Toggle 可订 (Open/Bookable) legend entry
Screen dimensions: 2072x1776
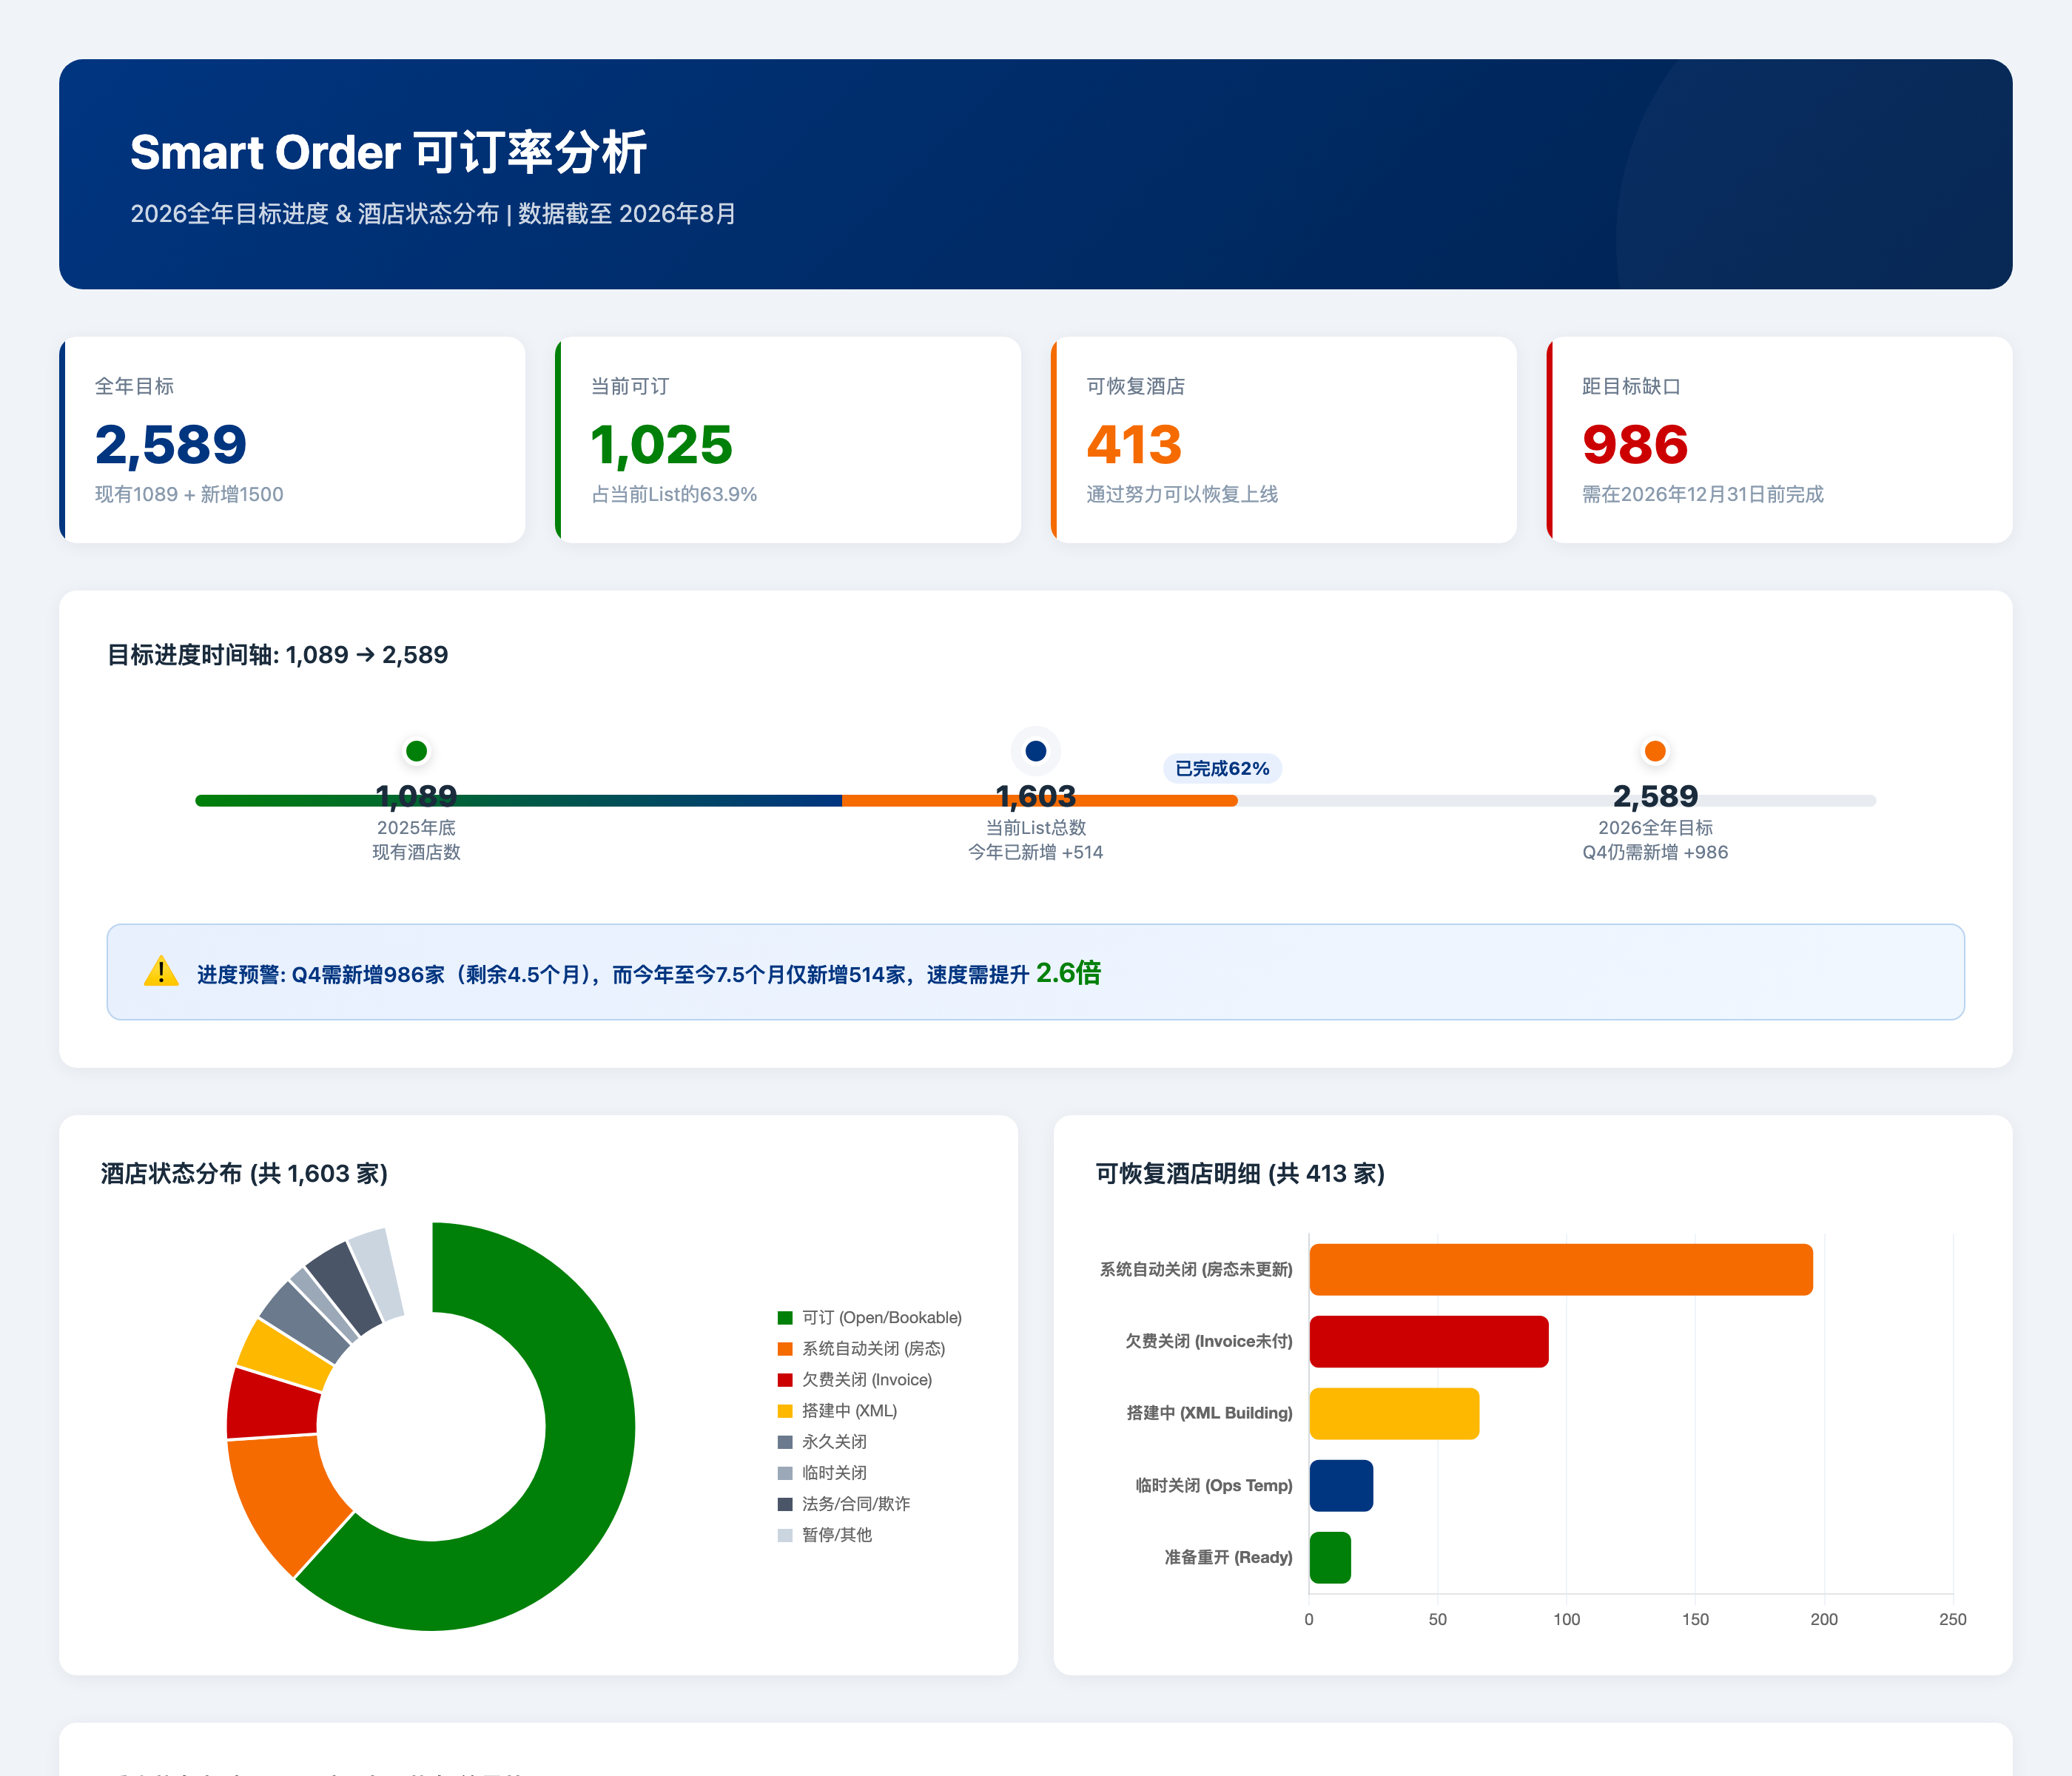870,1318
